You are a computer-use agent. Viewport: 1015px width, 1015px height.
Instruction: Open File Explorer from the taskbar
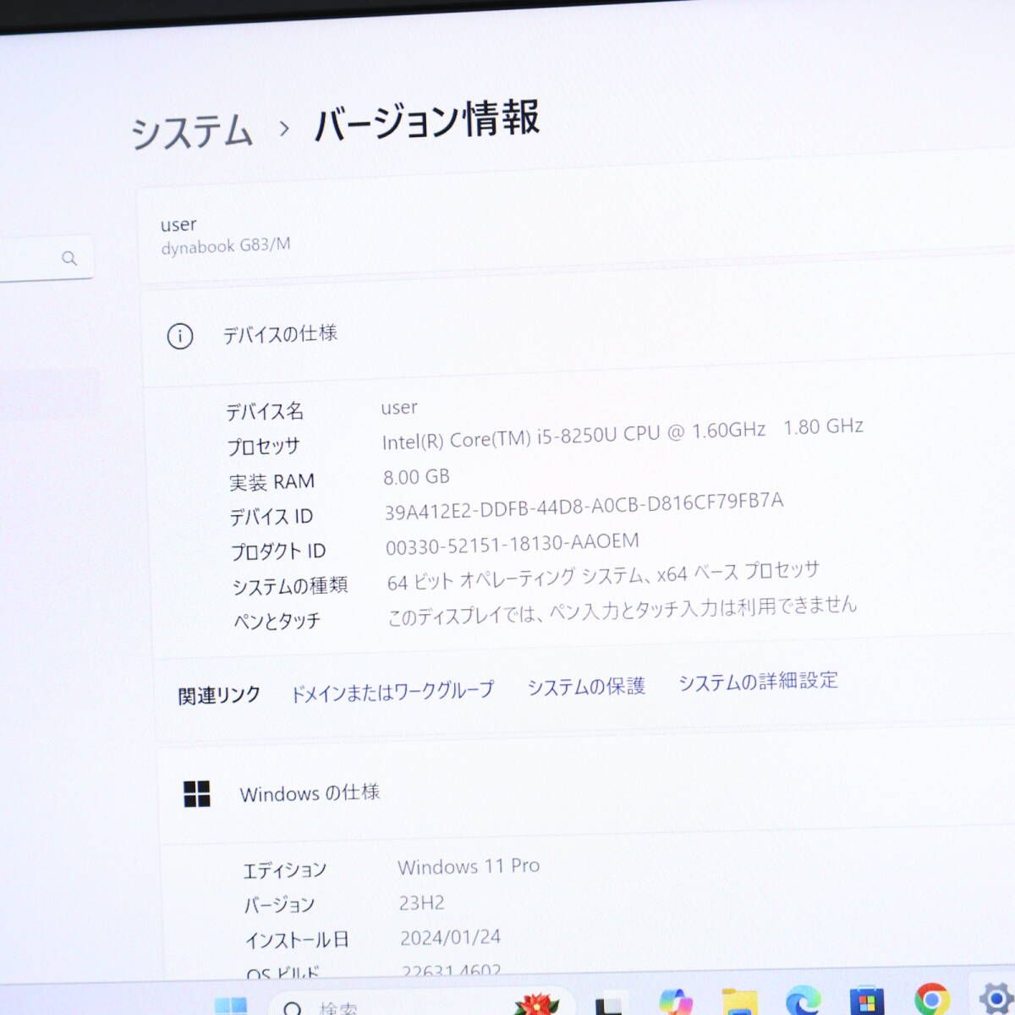click(x=739, y=1002)
